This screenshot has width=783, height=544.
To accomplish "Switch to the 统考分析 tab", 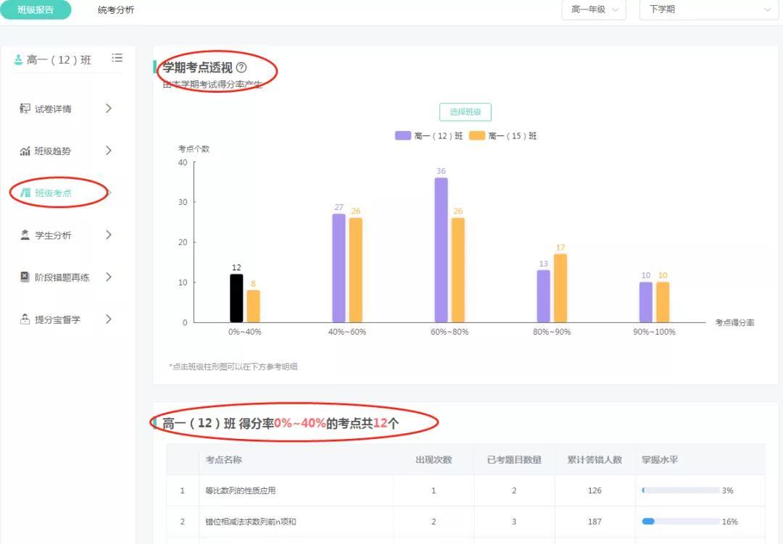I will [x=116, y=10].
